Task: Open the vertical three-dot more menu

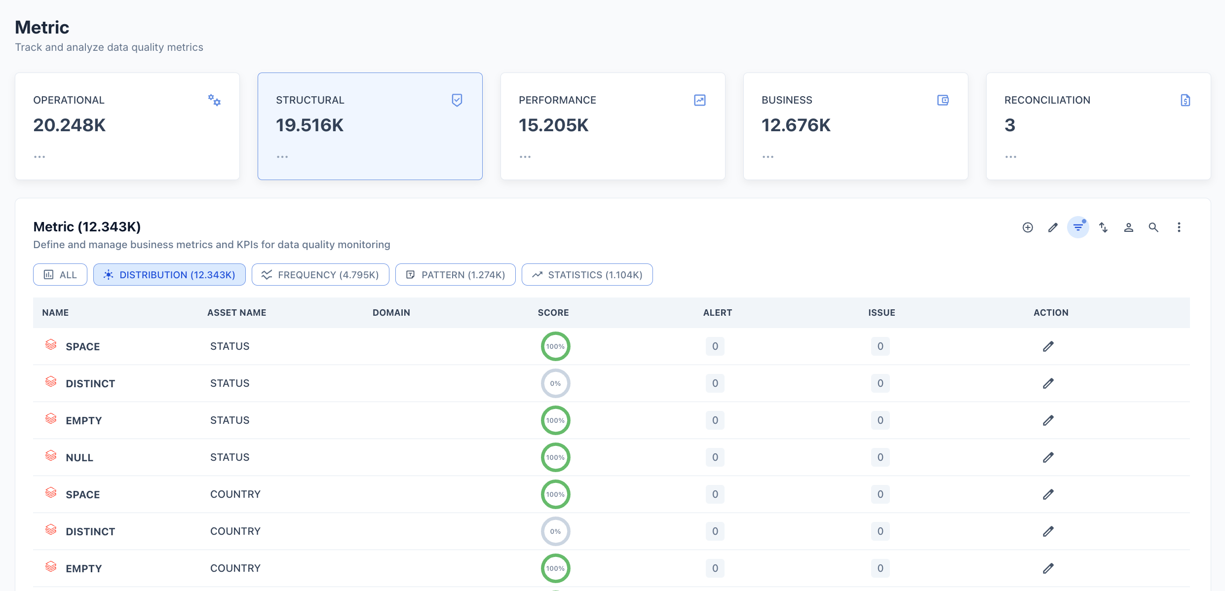Action: [x=1179, y=227]
